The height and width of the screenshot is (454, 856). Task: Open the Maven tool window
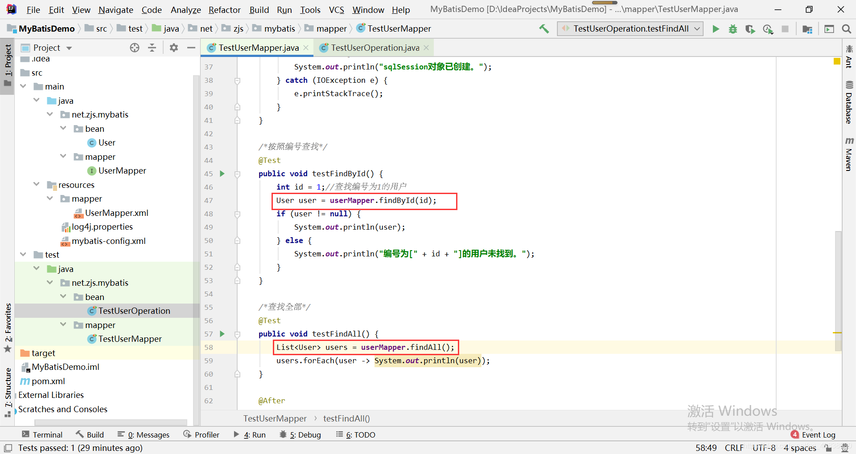click(x=849, y=154)
